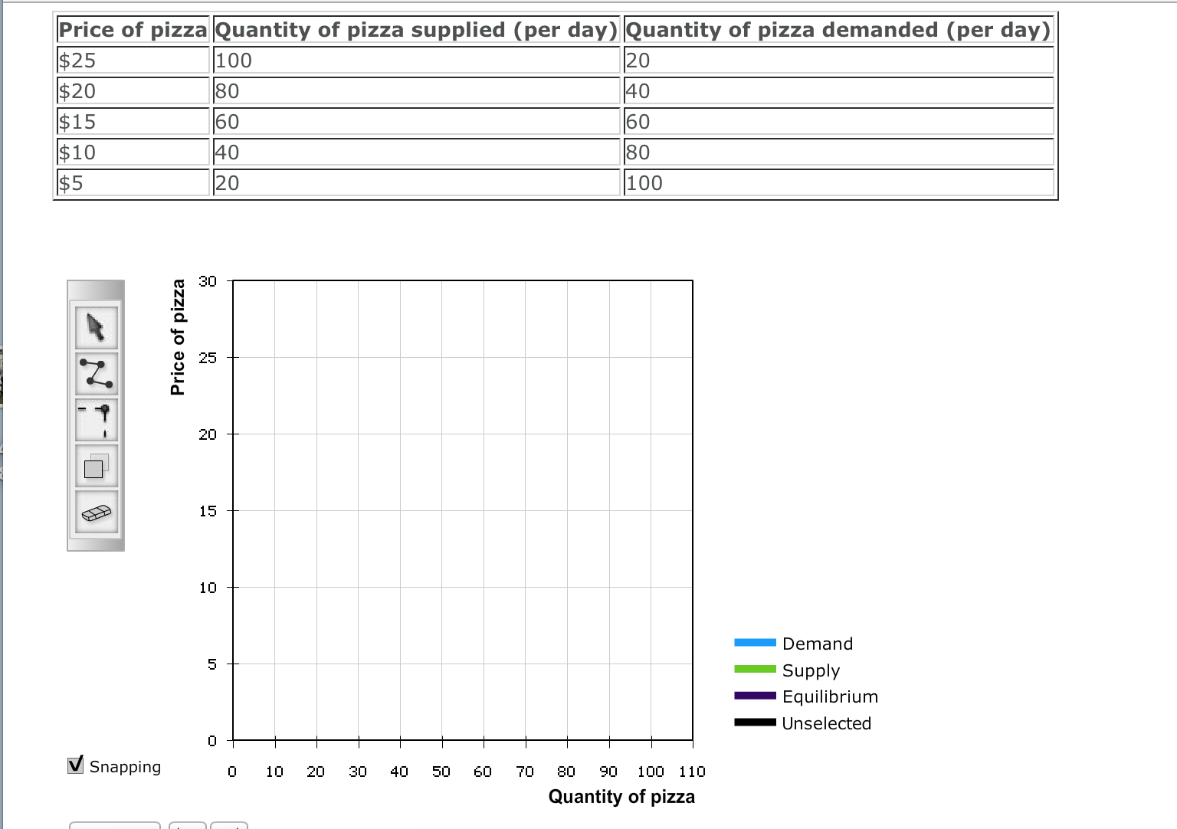Click the black Unselected legend swatch
The height and width of the screenshot is (829, 1177).
coord(755,723)
